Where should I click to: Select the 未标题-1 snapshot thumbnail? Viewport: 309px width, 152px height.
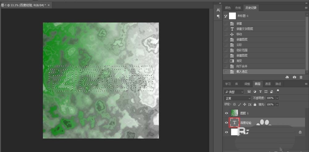232,16
